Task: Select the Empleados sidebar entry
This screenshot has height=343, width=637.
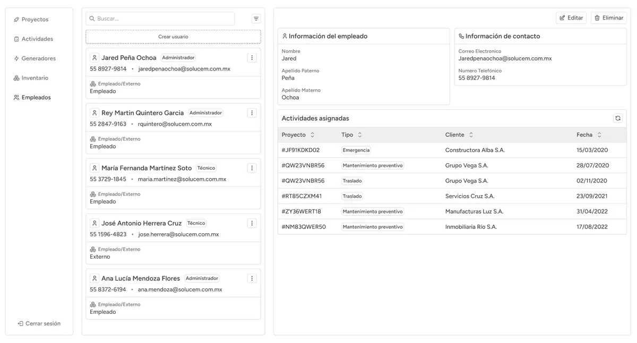Action: click(x=36, y=97)
